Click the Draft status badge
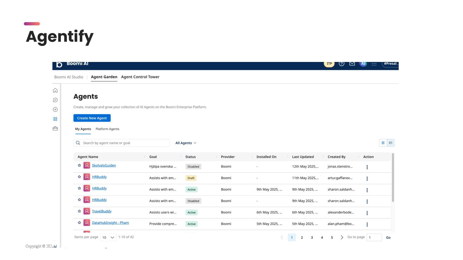The width and height of the screenshot is (463, 260). pyautogui.click(x=191, y=178)
